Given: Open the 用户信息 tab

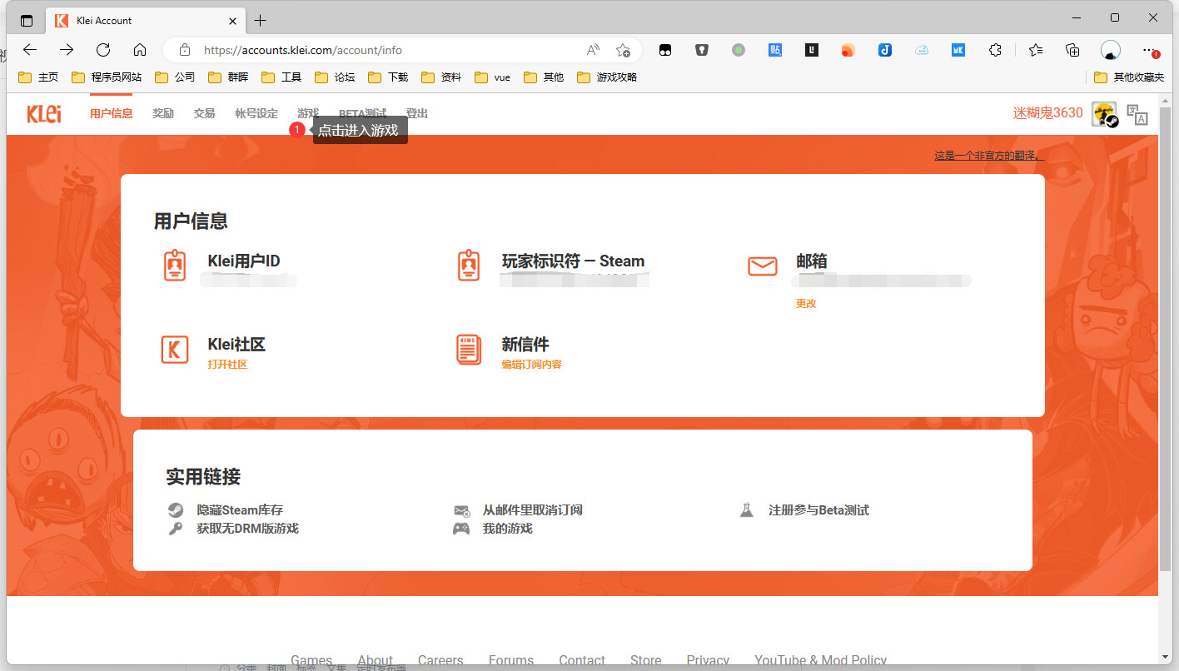Looking at the screenshot, I should pos(112,114).
